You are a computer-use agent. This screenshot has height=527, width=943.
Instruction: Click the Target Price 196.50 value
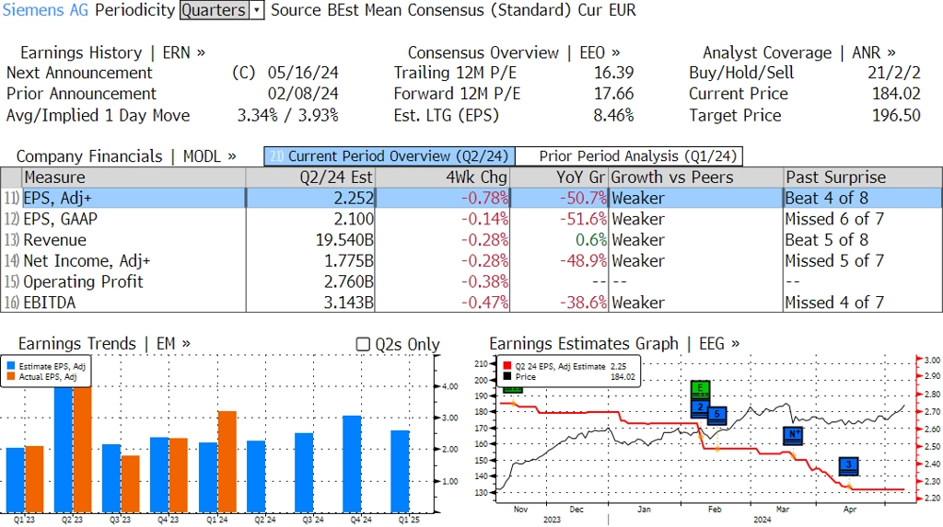coord(896,115)
